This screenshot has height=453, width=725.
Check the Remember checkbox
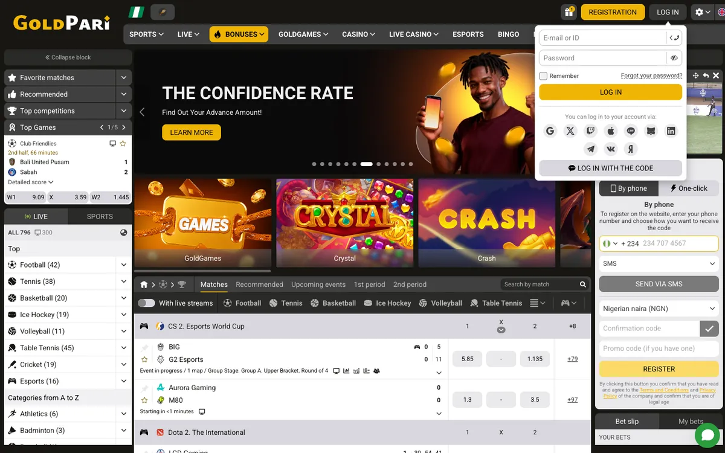coord(543,76)
